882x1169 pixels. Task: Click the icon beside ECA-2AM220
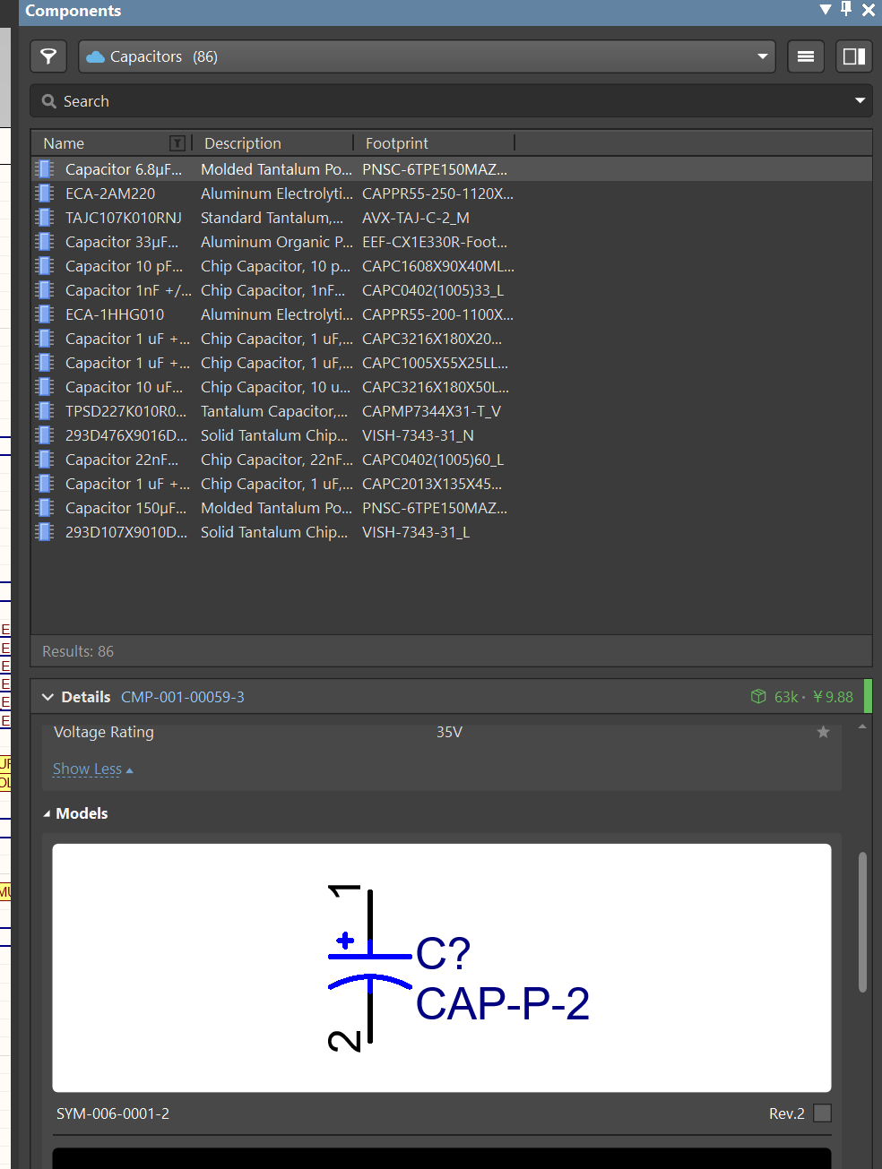point(45,193)
